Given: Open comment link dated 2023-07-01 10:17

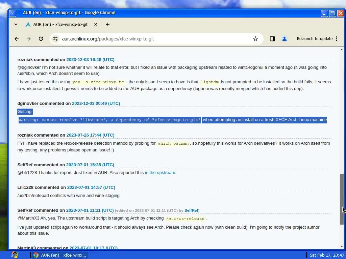Looking at the screenshot, I should coord(94,248).
